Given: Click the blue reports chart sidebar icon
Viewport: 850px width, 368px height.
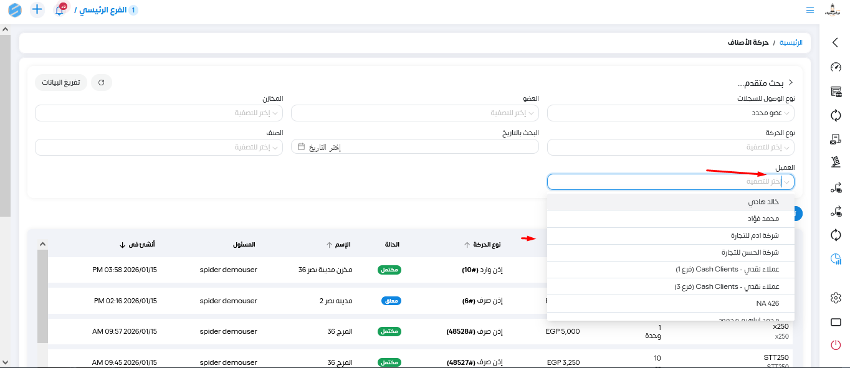Looking at the screenshot, I should coord(836,260).
